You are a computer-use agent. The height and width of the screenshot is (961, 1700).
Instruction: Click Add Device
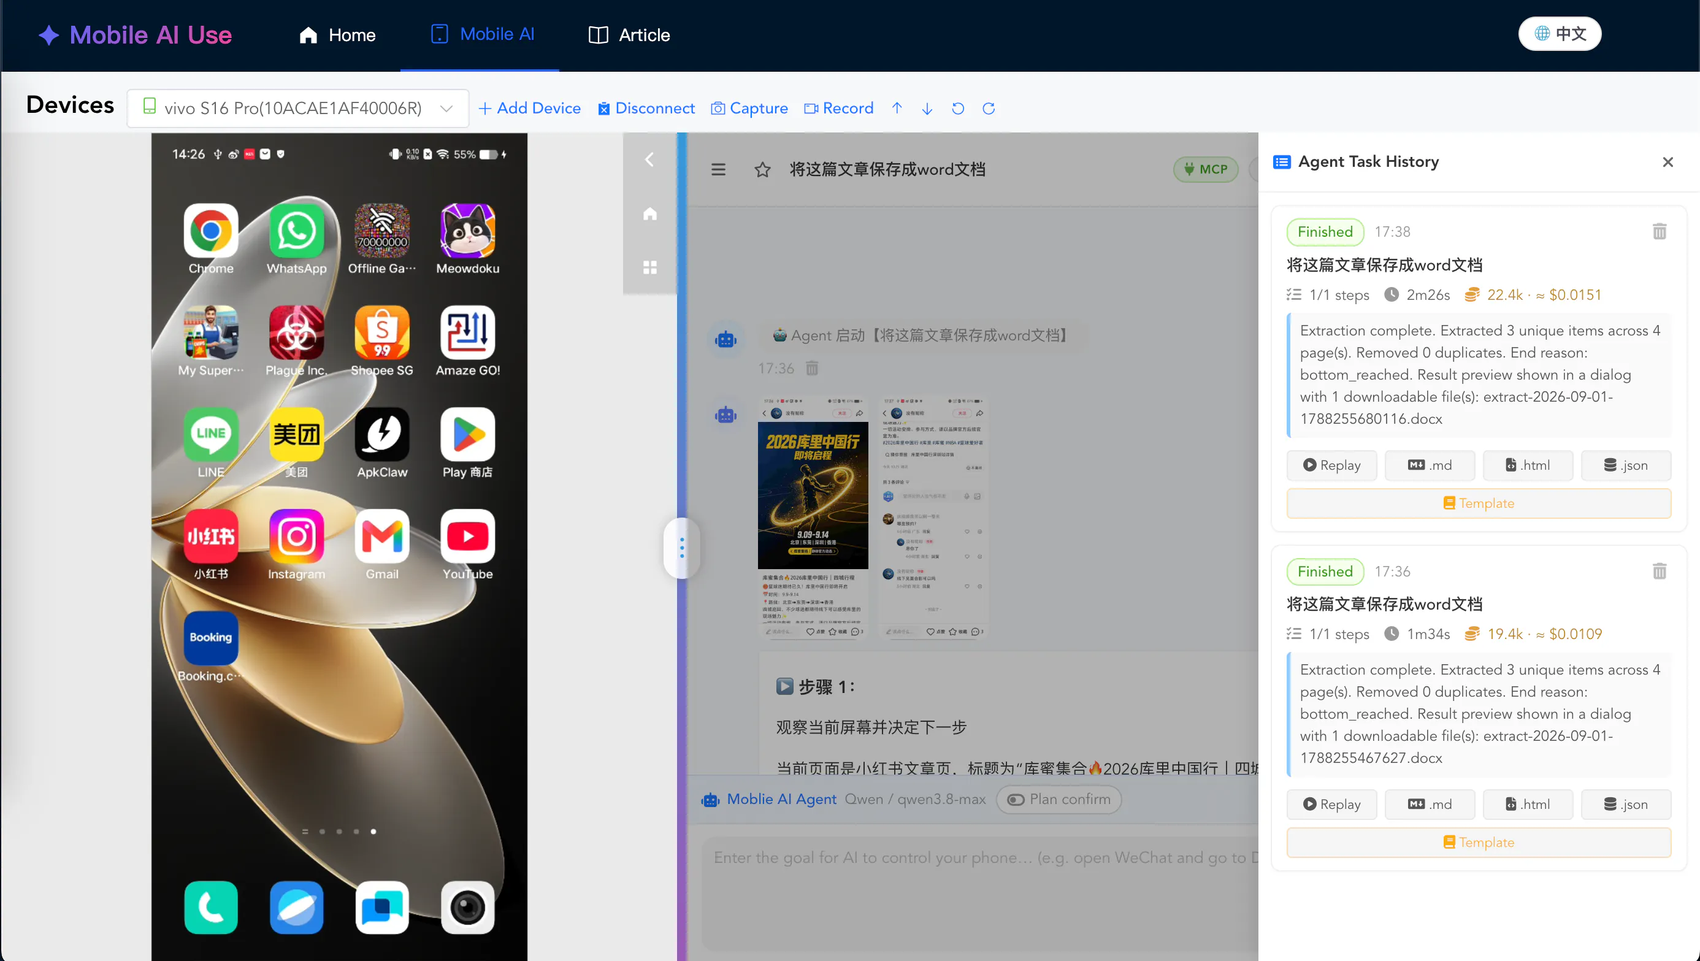529,109
